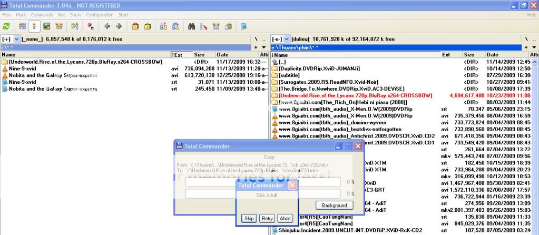
Task: Click the Multi-rename tool toolbar icon
Action: [x=204, y=25]
